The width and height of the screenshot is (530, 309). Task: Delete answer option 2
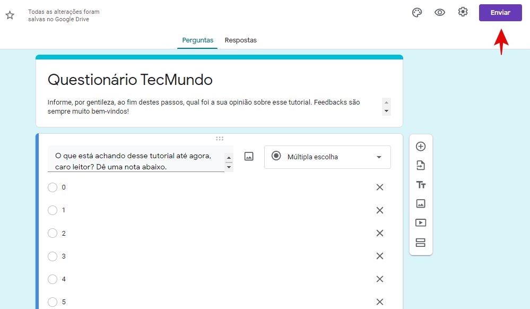(x=379, y=233)
